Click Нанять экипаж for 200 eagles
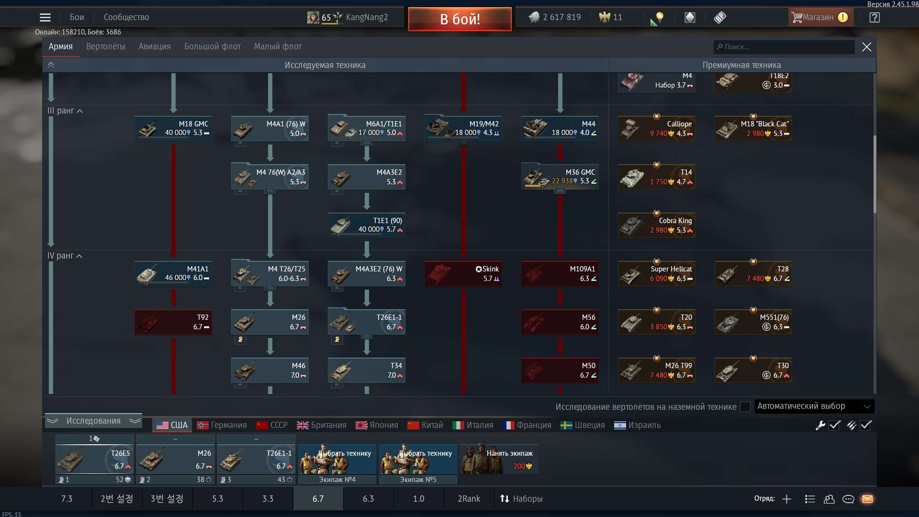Screen dimensions: 919x517 coord(498,460)
